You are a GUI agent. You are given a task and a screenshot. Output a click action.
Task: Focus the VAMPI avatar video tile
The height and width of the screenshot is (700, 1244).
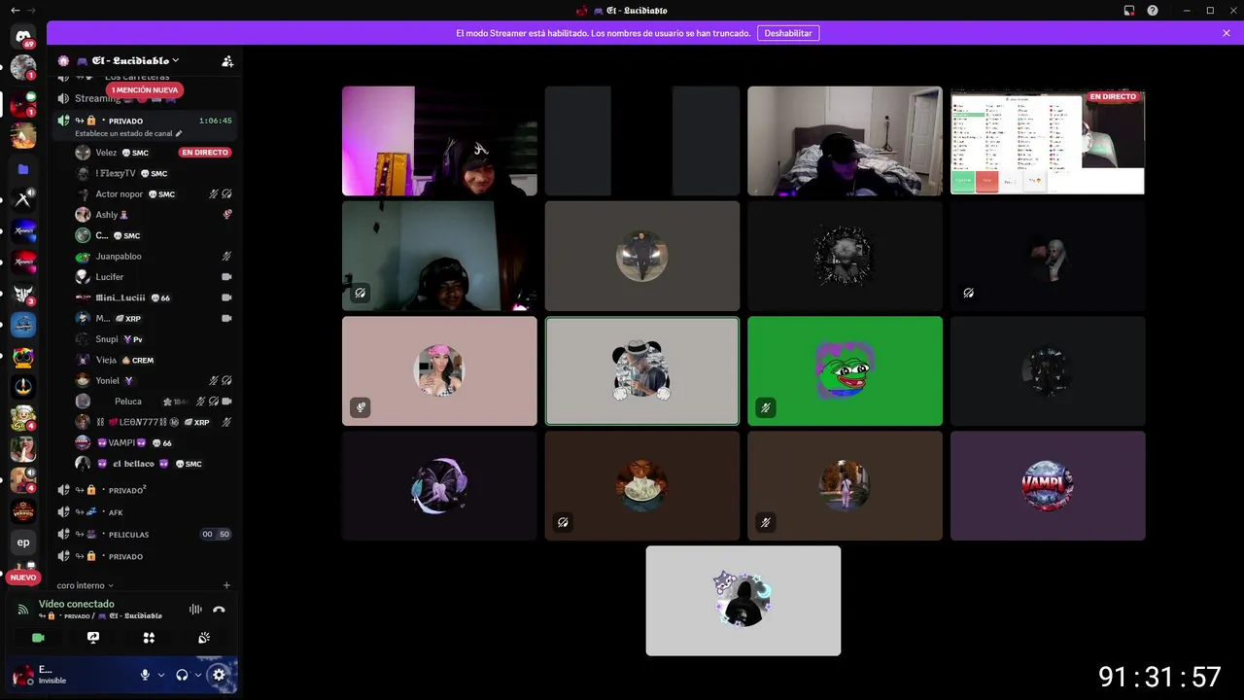pos(1048,485)
